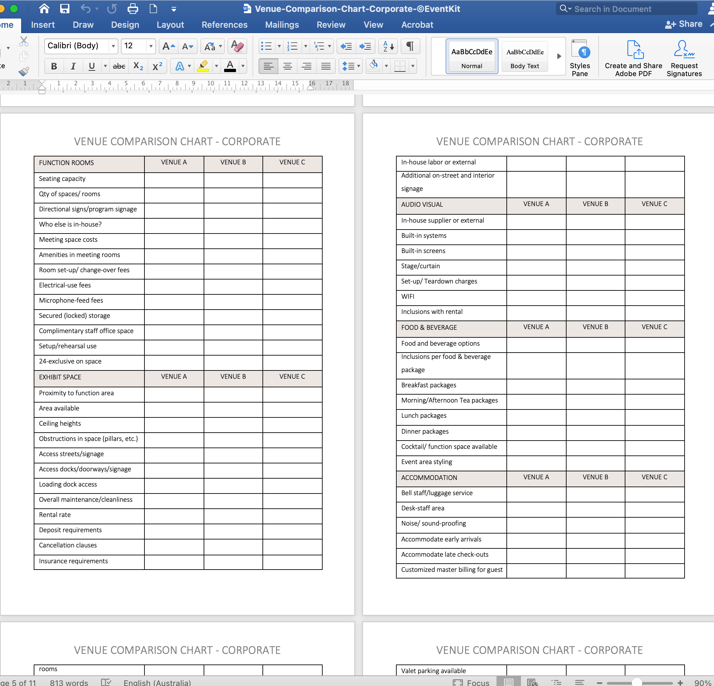Screen dimensions: 714x686
Task: Expand the bullets list dropdown
Action: coord(279,46)
